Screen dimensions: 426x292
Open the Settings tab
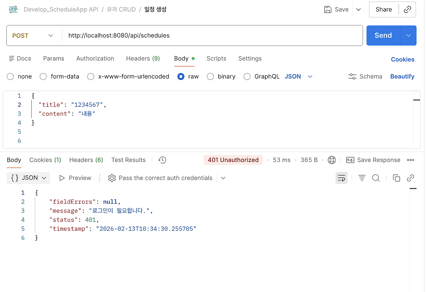pyautogui.click(x=250, y=58)
